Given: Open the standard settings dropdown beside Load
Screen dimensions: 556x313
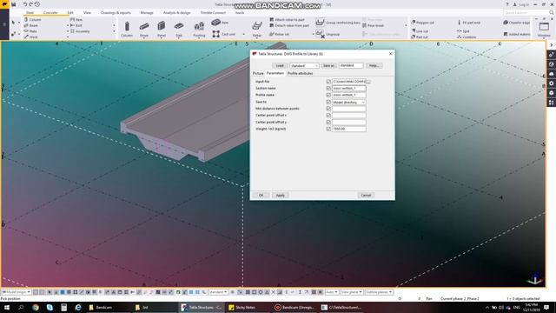Looking at the screenshot, I should coord(304,66).
